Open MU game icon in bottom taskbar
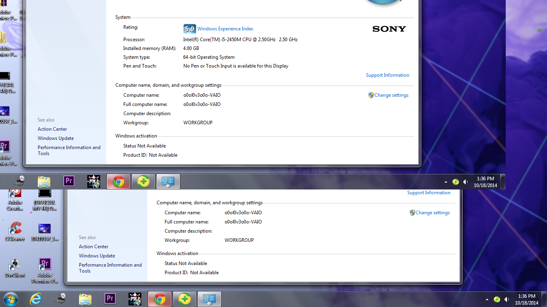 [135, 299]
